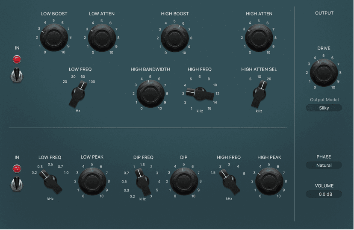The image size is (354, 230).
Task: Click the upper LOW FREQ Hz selector switch
Action: (x=78, y=94)
